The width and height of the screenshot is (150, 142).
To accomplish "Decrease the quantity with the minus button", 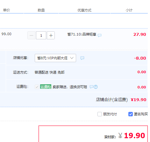I will (x=31, y=35).
